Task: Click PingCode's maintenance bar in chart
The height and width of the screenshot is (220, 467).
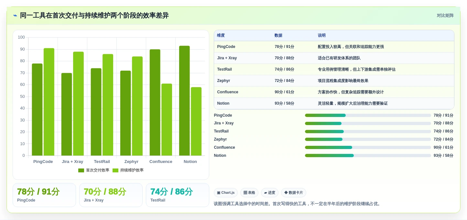Action: click(49, 102)
